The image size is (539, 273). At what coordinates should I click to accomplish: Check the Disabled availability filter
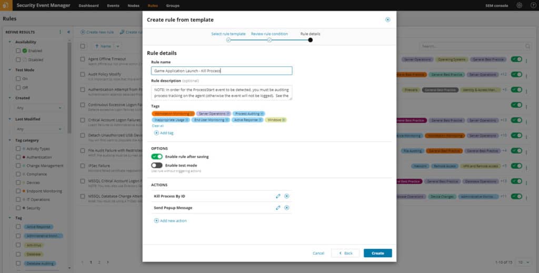point(18,60)
